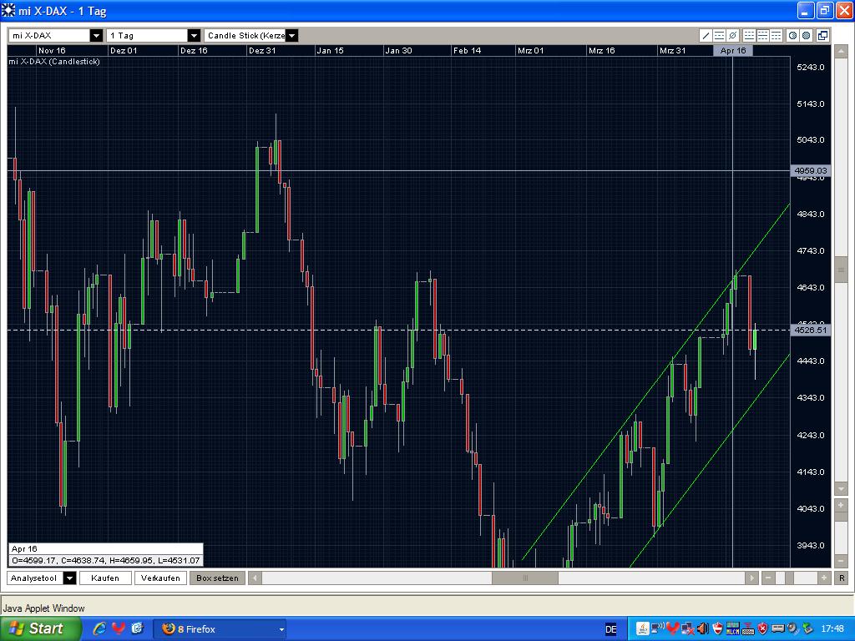Viewport: 855px width, 641px height.
Task: Toggle the medium gridline density button
Action: (x=762, y=35)
